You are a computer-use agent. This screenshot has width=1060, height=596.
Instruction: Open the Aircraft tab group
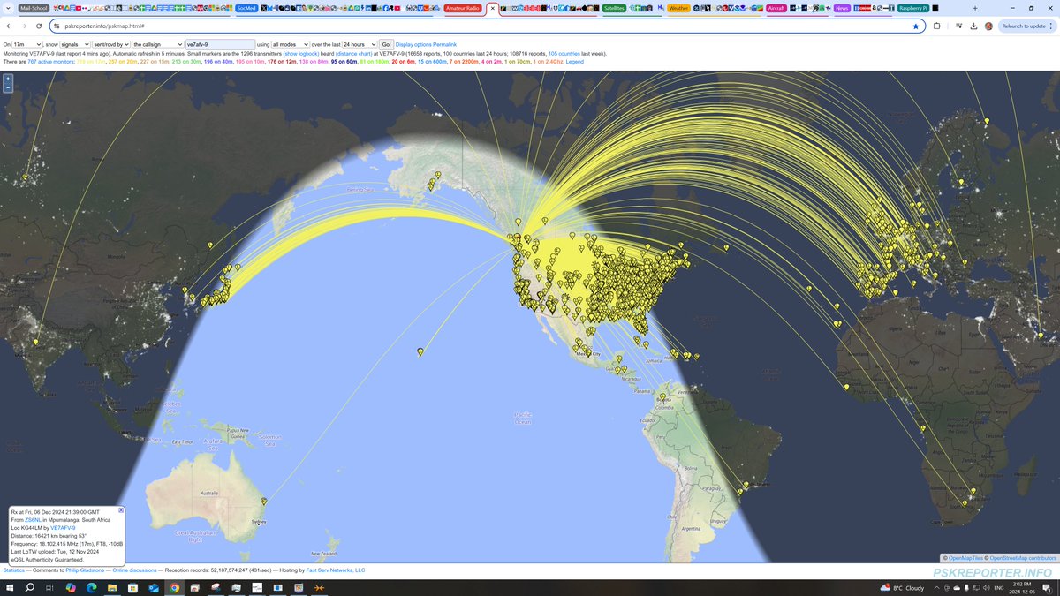776,8
